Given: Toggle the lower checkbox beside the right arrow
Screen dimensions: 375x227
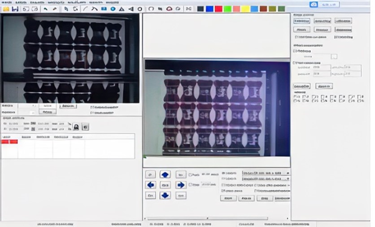Looking at the screenshot, I should [191, 184].
